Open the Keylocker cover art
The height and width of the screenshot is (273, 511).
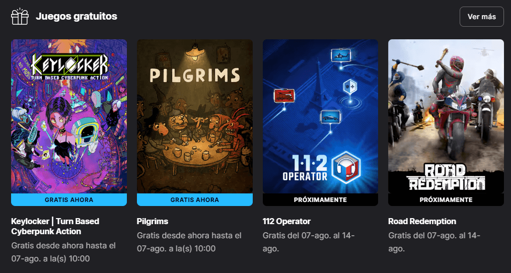click(x=69, y=116)
